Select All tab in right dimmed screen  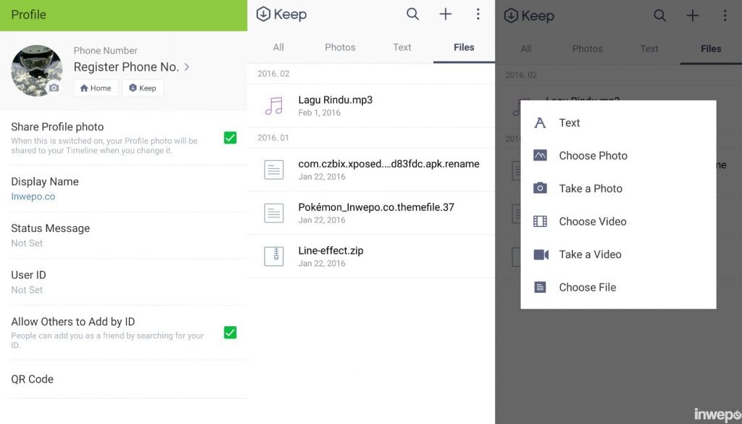click(x=526, y=49)
